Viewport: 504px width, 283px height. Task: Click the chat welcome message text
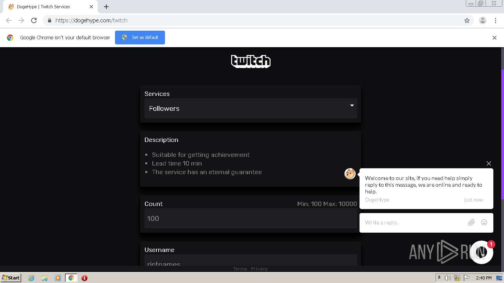point(424,185)
